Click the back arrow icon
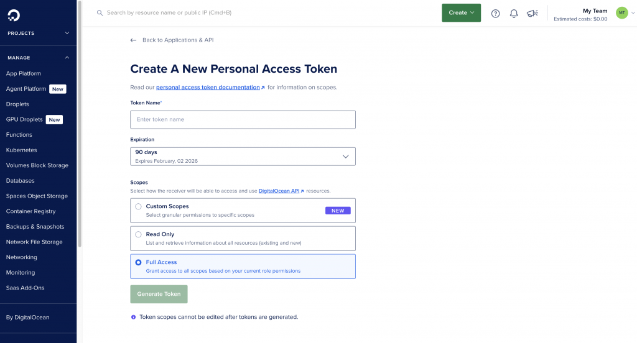 (133, 40)
